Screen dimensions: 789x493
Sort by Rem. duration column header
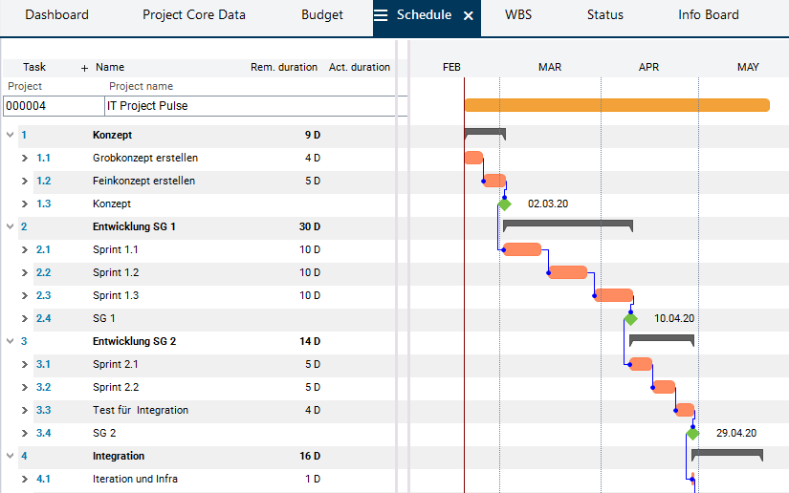[283, 68]
